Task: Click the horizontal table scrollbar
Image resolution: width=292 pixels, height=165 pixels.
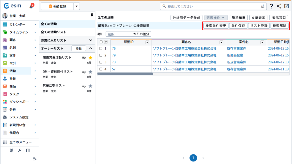Action: tap(125, 74)
